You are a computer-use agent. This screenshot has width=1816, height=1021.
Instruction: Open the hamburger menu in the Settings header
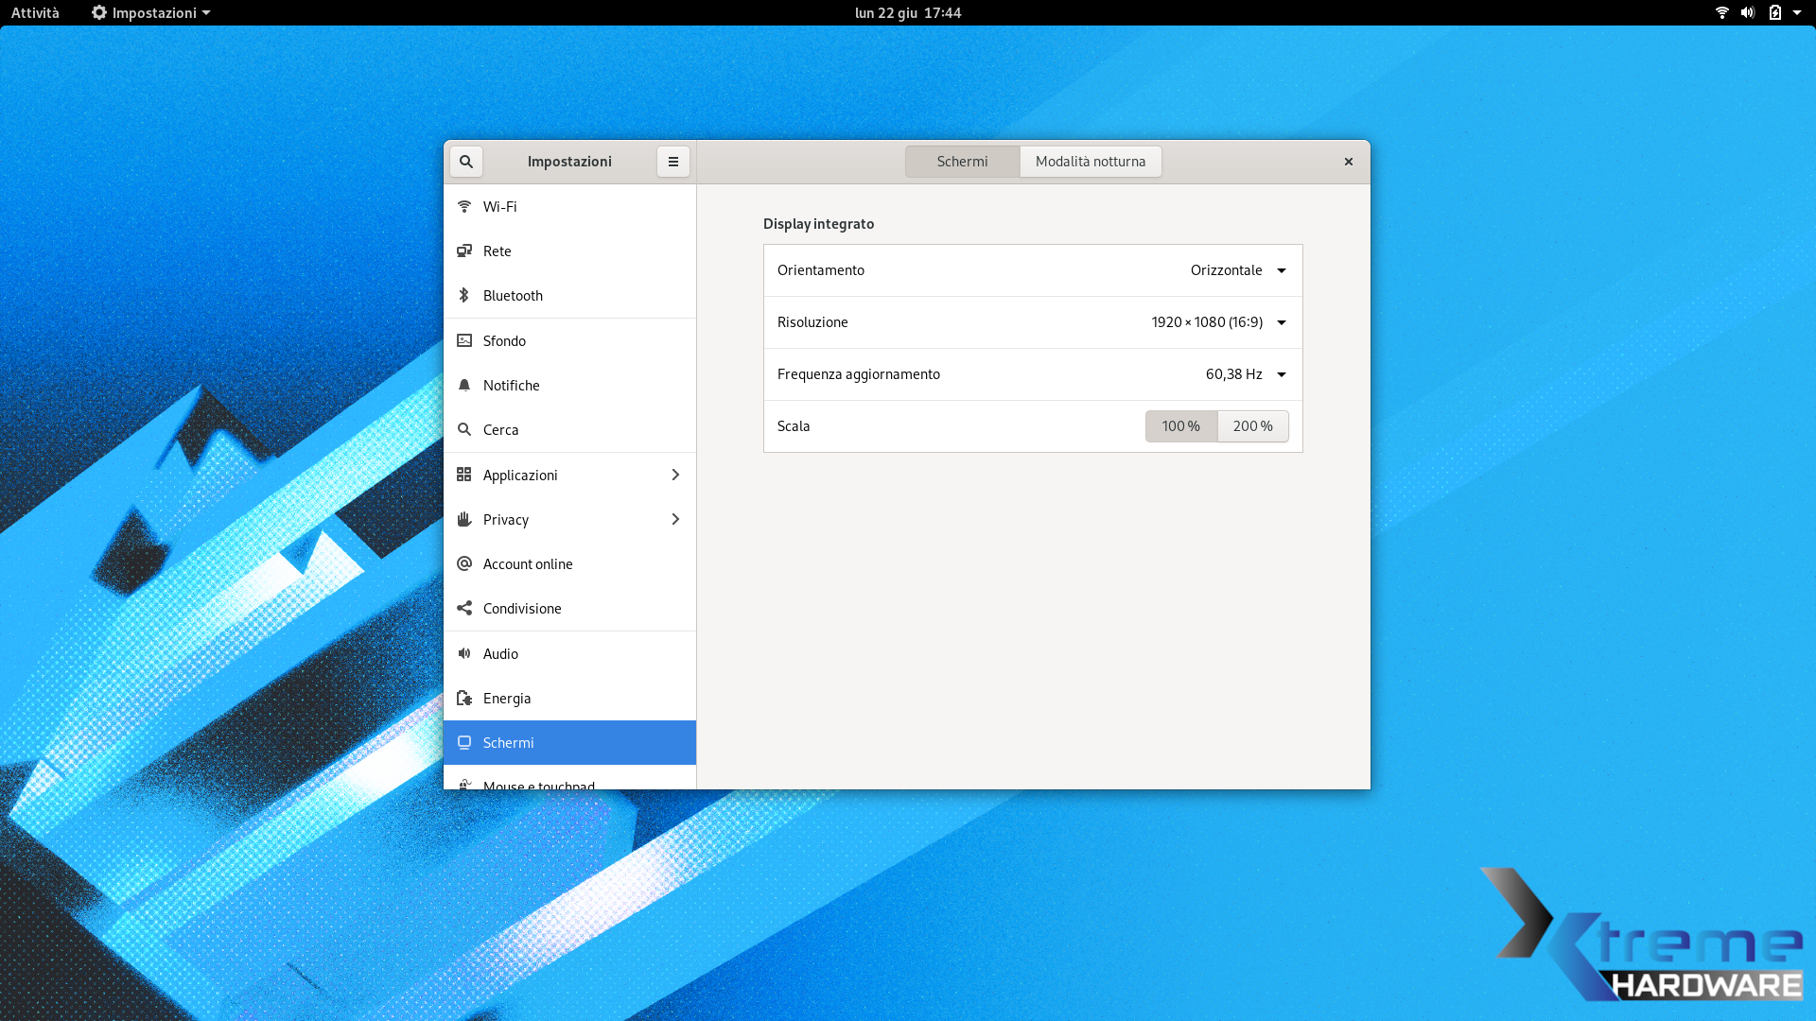coord(673,162)
